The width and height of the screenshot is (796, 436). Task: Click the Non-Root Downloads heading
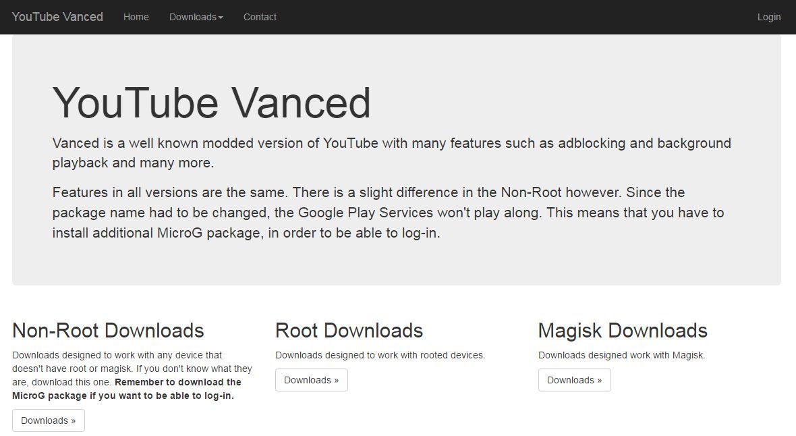pos(108,330)
